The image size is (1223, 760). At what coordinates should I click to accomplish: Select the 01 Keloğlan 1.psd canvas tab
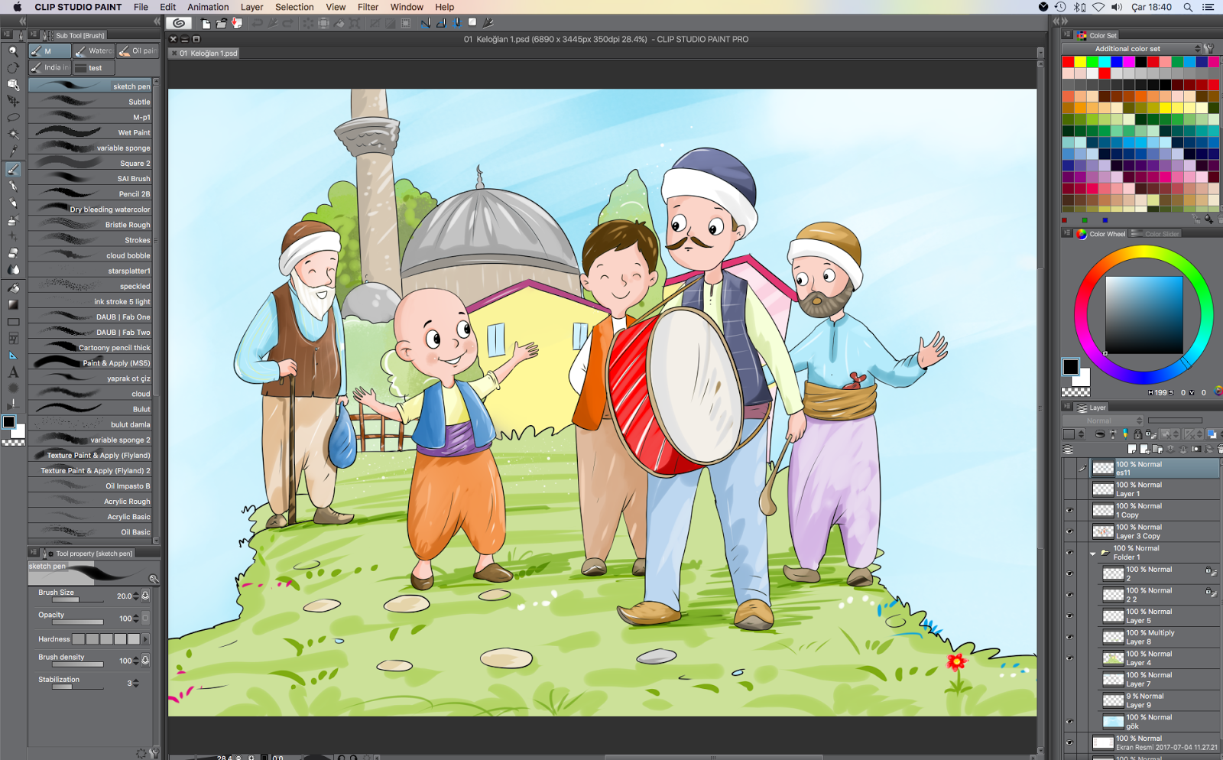click(x=204, y=54)
